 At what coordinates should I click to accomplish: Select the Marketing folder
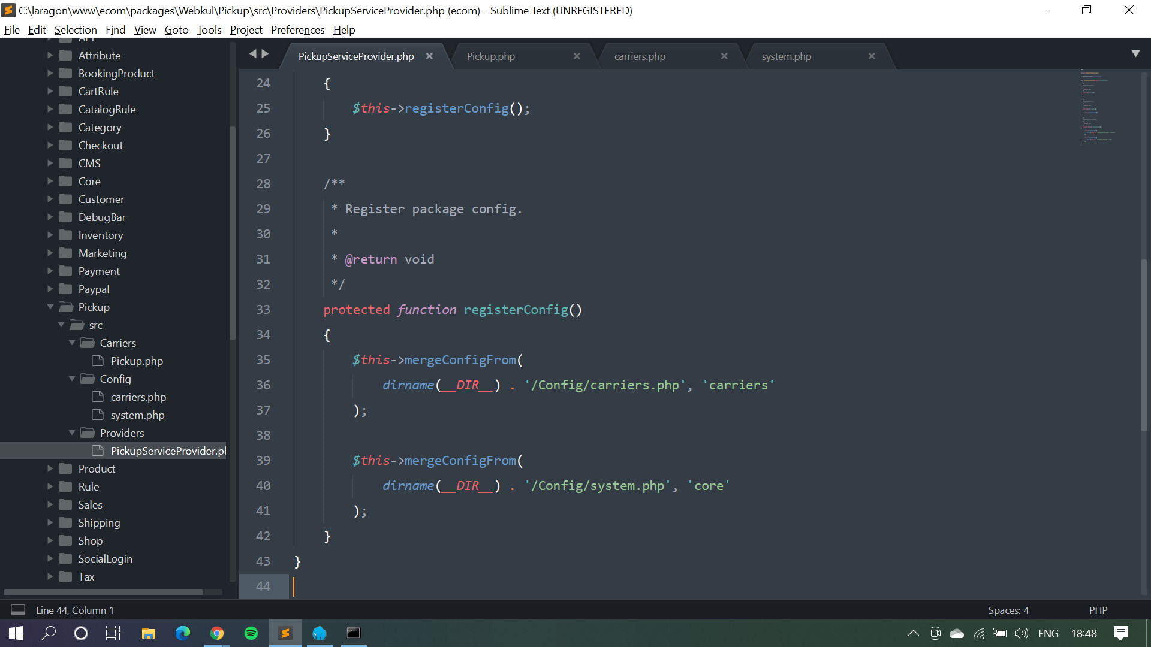[102, 253]
